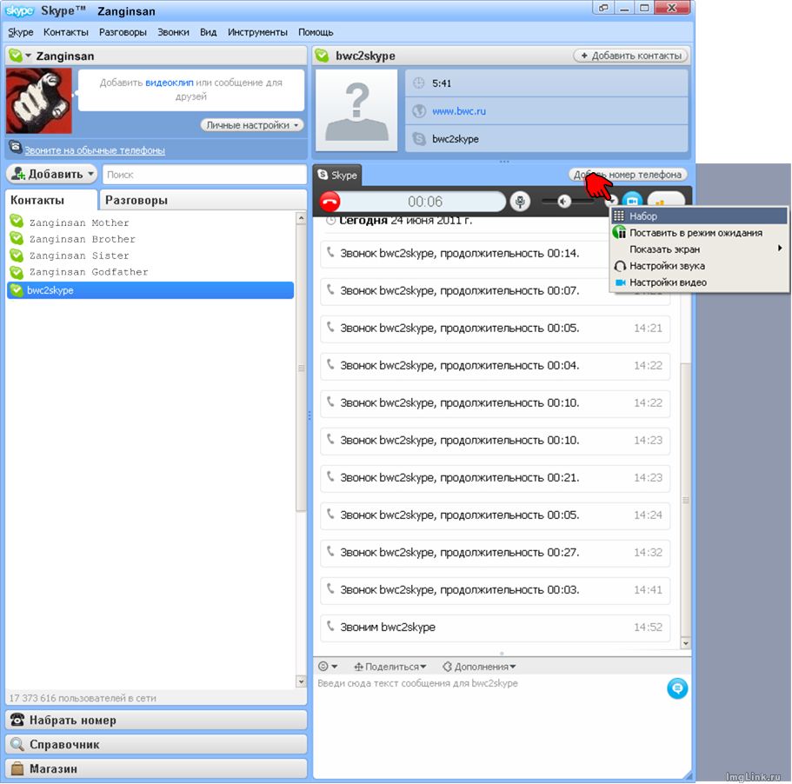Select contact Zanginsan Brother
792x784 pixels.
150,239
